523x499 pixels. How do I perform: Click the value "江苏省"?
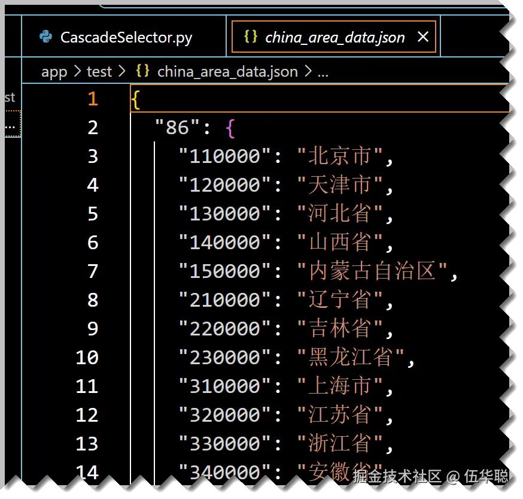340,415
